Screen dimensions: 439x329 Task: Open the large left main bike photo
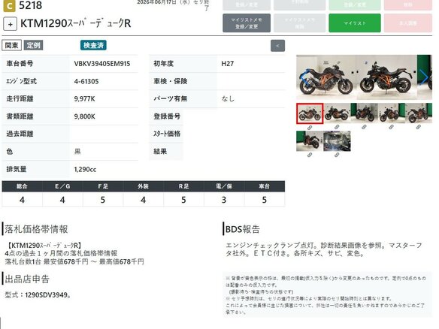(x=326, y=77)
